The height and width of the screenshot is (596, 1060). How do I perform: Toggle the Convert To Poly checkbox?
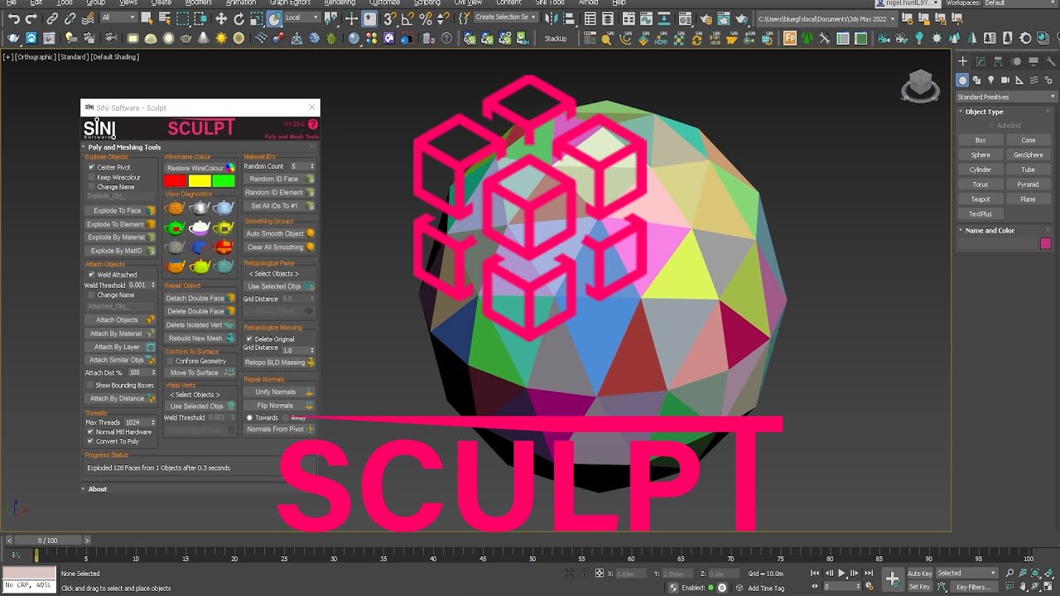(x=89, y=441)
